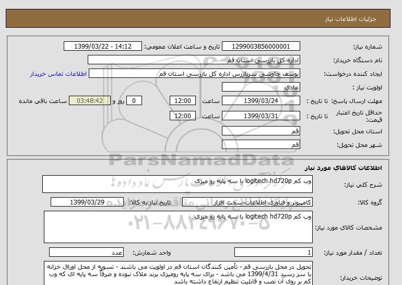Select the label گروه کالا
The width and height of the screenshot is (402, 285).
point(370,202)
